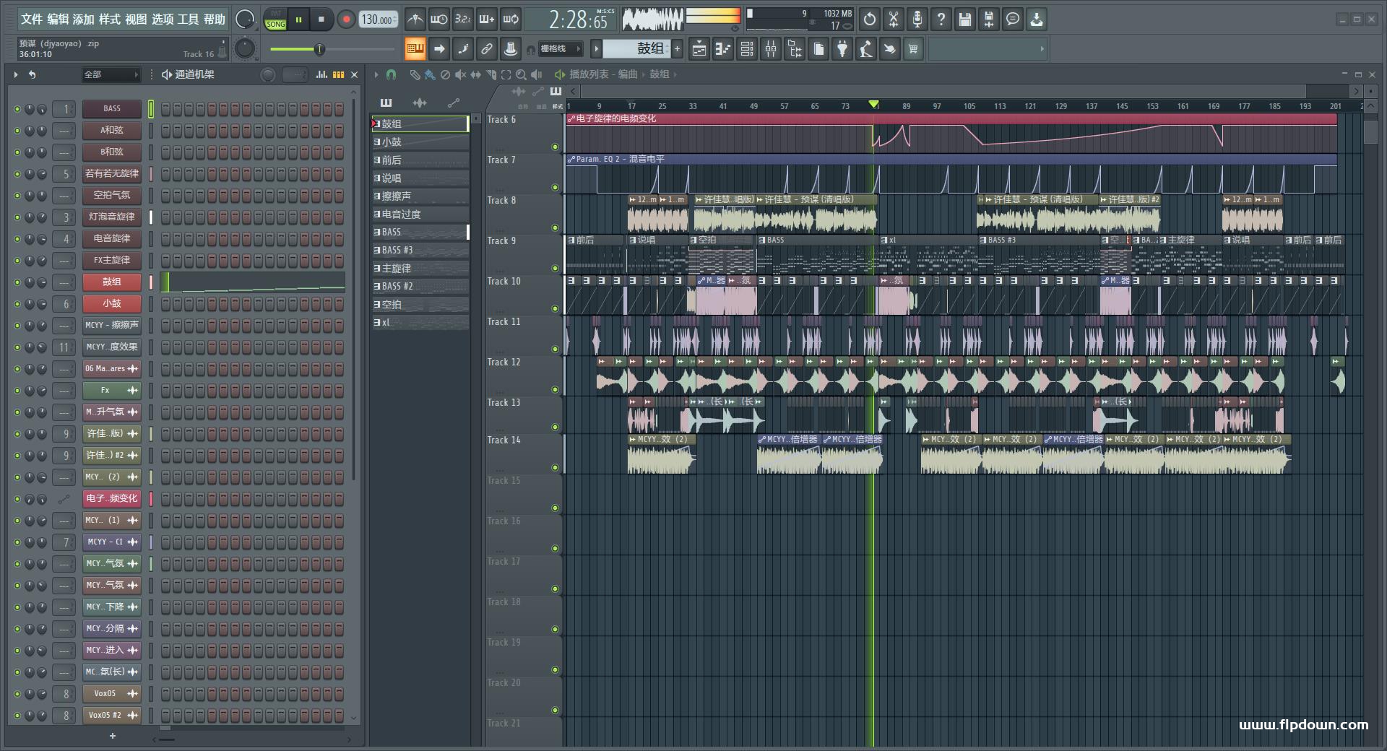Image resolution: width=1387 pixels, height=751 pixels.
Task: Pause playback with transport pause button
Action: click(x=298, y=19)
